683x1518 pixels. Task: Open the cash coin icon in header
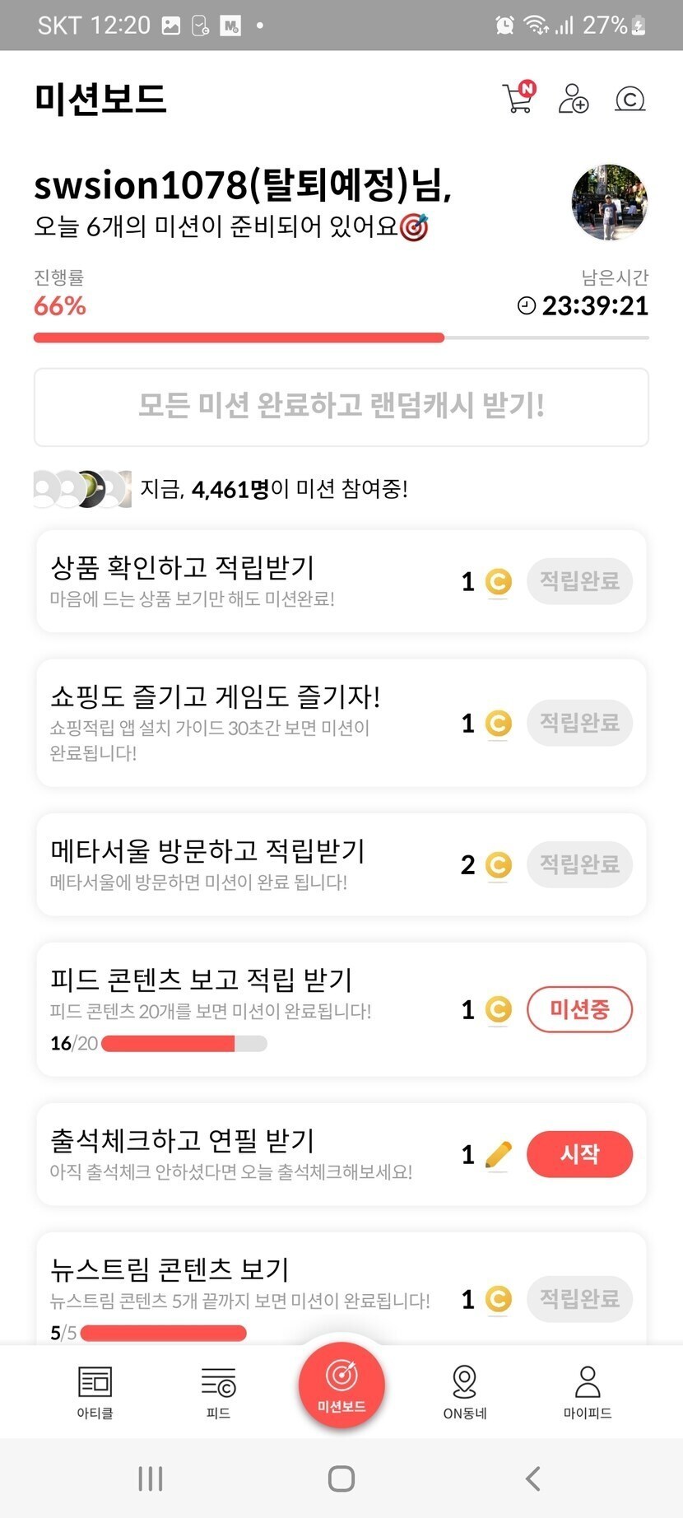point(630,100)
